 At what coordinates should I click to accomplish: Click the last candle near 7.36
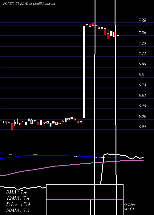[118, 36]
